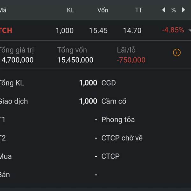Collapse the TCH row details arrow
Image resolution: width=191 pixels, height=191 pixels.
click(x=190, y=31)
